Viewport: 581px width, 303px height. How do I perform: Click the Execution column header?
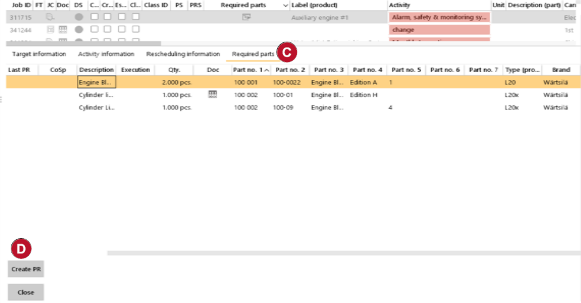point(135,70)
